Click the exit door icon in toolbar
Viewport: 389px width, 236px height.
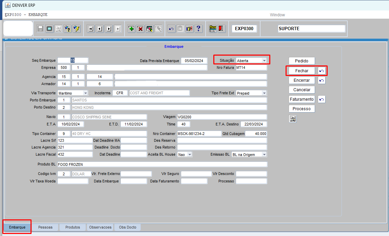pyautogui.click(x=221, y=29)
